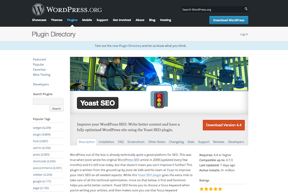
Task: Open the Hosting menu item
Action: (166, 20)
